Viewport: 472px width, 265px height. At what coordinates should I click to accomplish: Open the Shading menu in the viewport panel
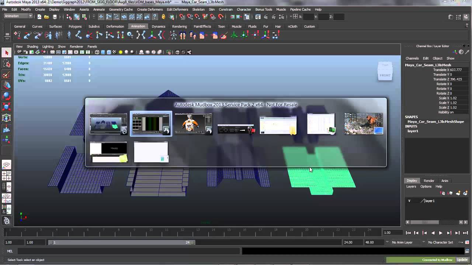point(32,46)
